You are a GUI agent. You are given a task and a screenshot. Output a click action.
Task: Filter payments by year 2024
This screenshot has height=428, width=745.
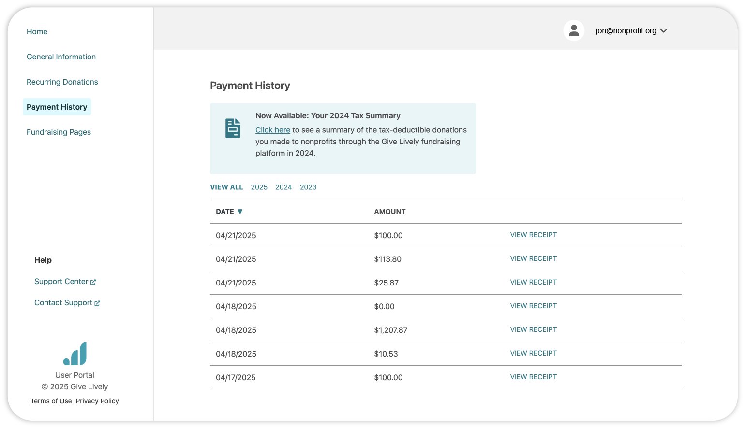[x=283, y=187]
